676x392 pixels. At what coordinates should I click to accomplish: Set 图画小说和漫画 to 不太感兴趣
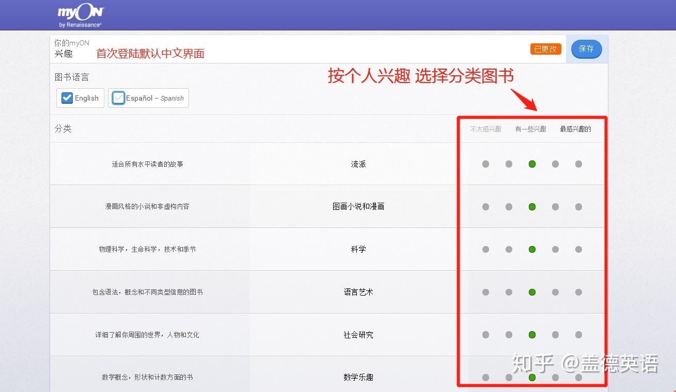(485, 206)
